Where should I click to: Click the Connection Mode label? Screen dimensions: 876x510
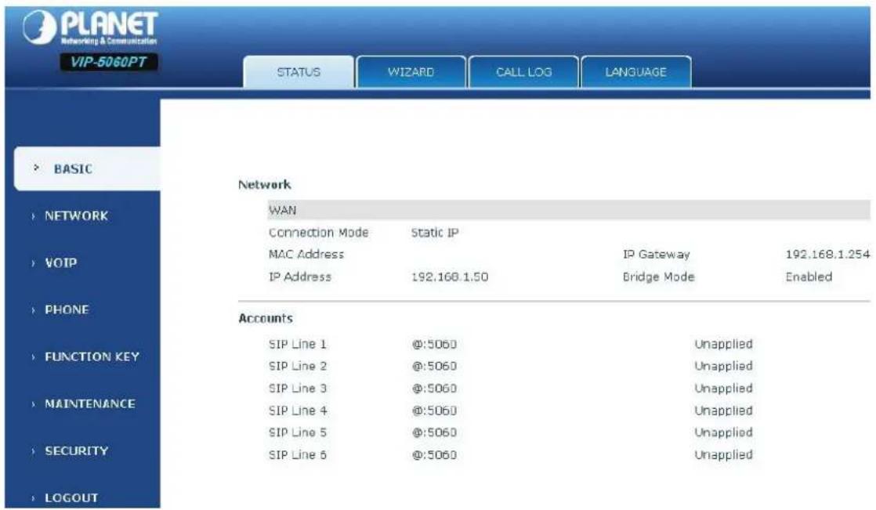[318, 233]
